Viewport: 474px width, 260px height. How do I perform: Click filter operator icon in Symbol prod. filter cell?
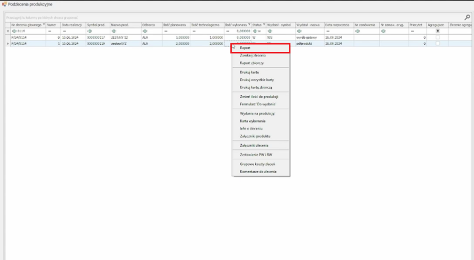89,31
